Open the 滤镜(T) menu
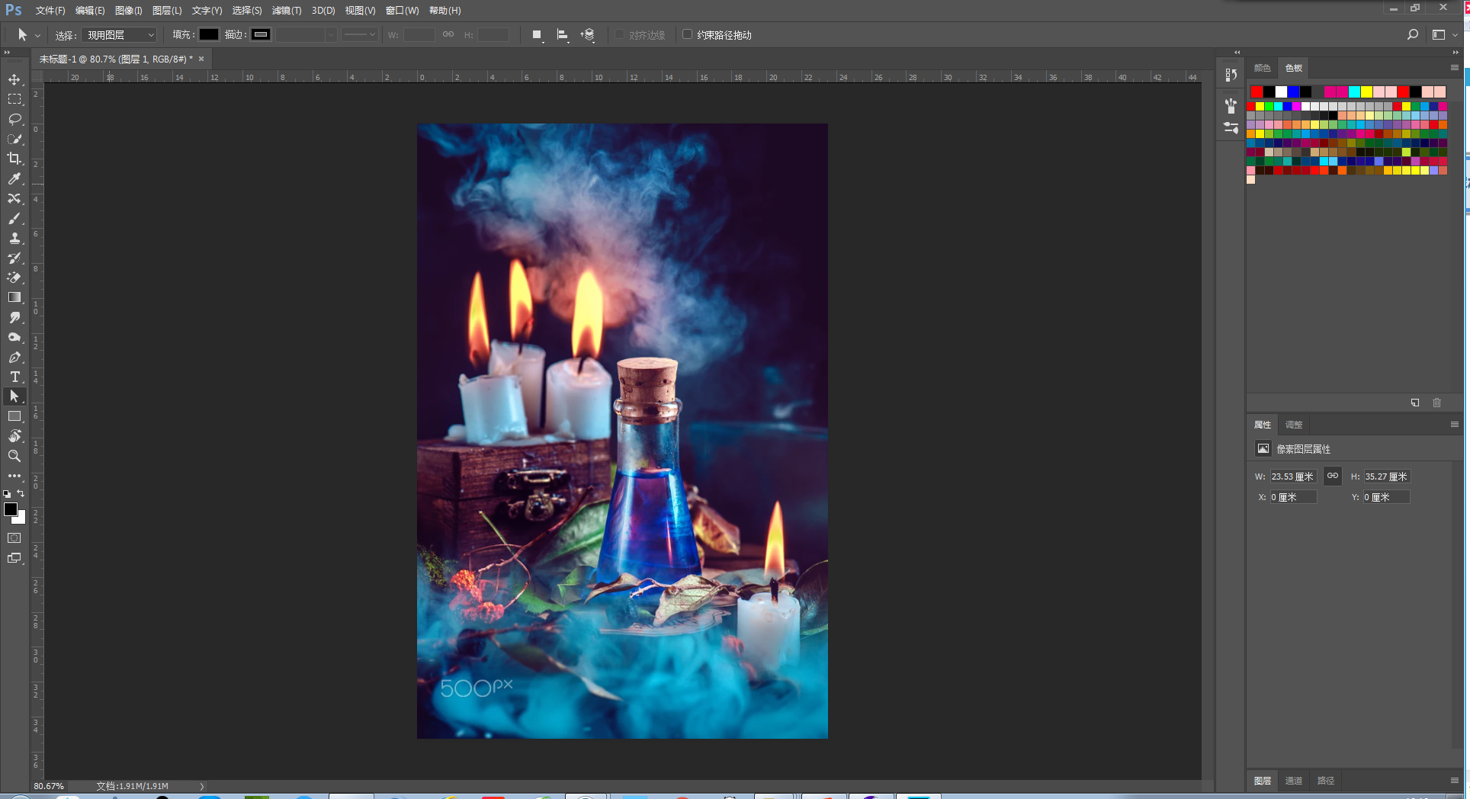This screenshot has width=1470, height=799. 287,11
